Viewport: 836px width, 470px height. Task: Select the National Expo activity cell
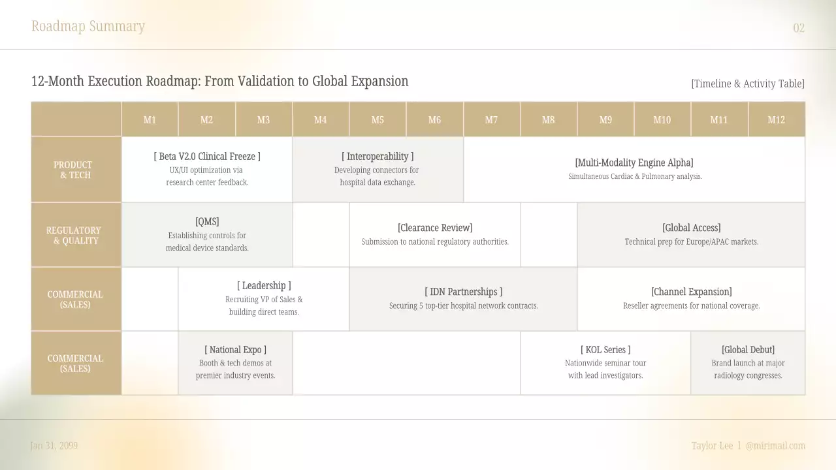[235, 362]
